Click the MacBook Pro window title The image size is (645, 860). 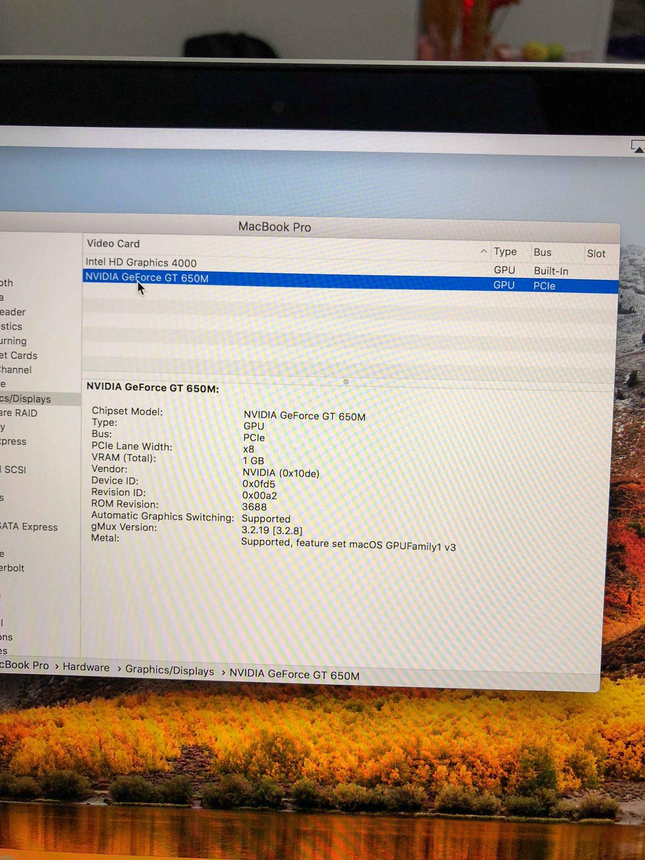pyautogui.click(x=275, y=227)
